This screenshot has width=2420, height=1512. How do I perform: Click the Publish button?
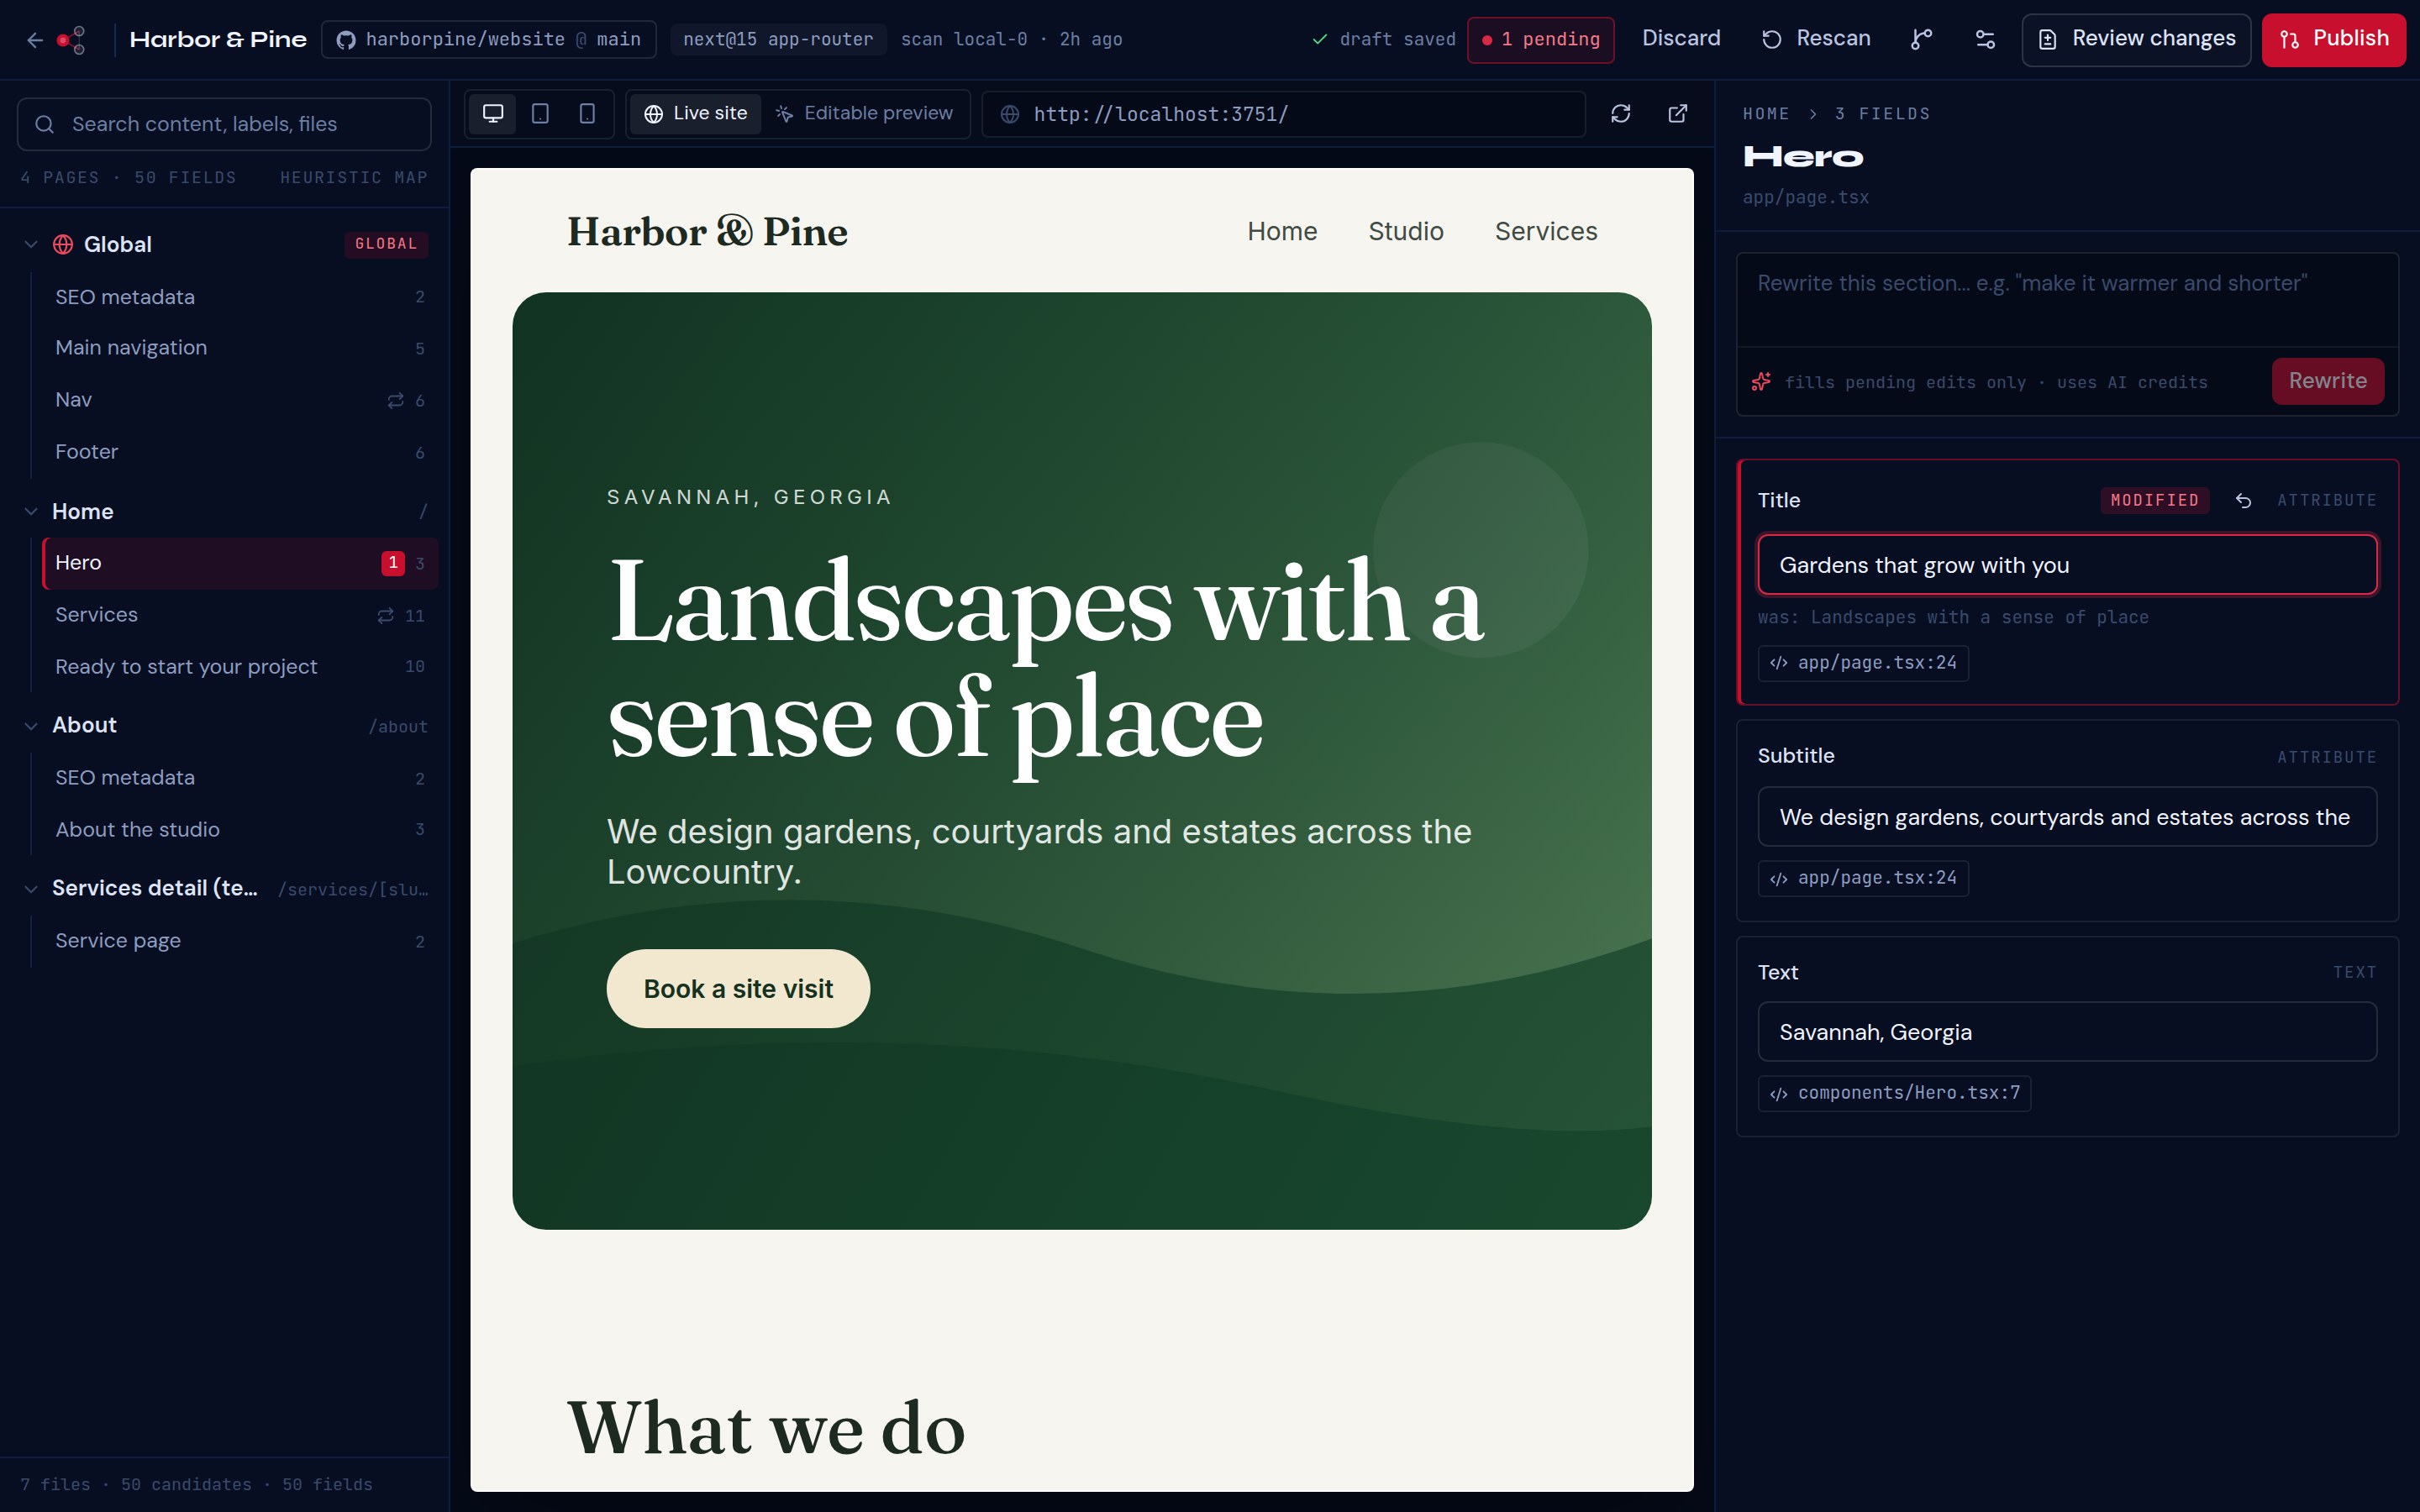coord(2333,40)
